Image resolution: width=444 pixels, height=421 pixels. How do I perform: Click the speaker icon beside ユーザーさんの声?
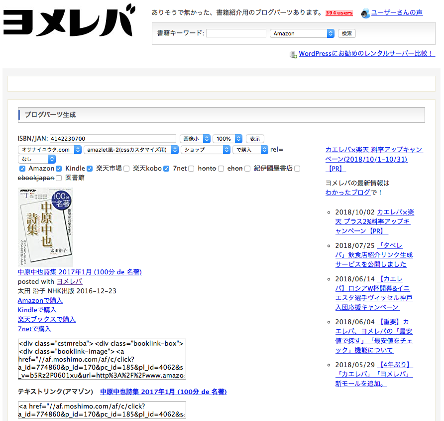(x=365, y=13)
